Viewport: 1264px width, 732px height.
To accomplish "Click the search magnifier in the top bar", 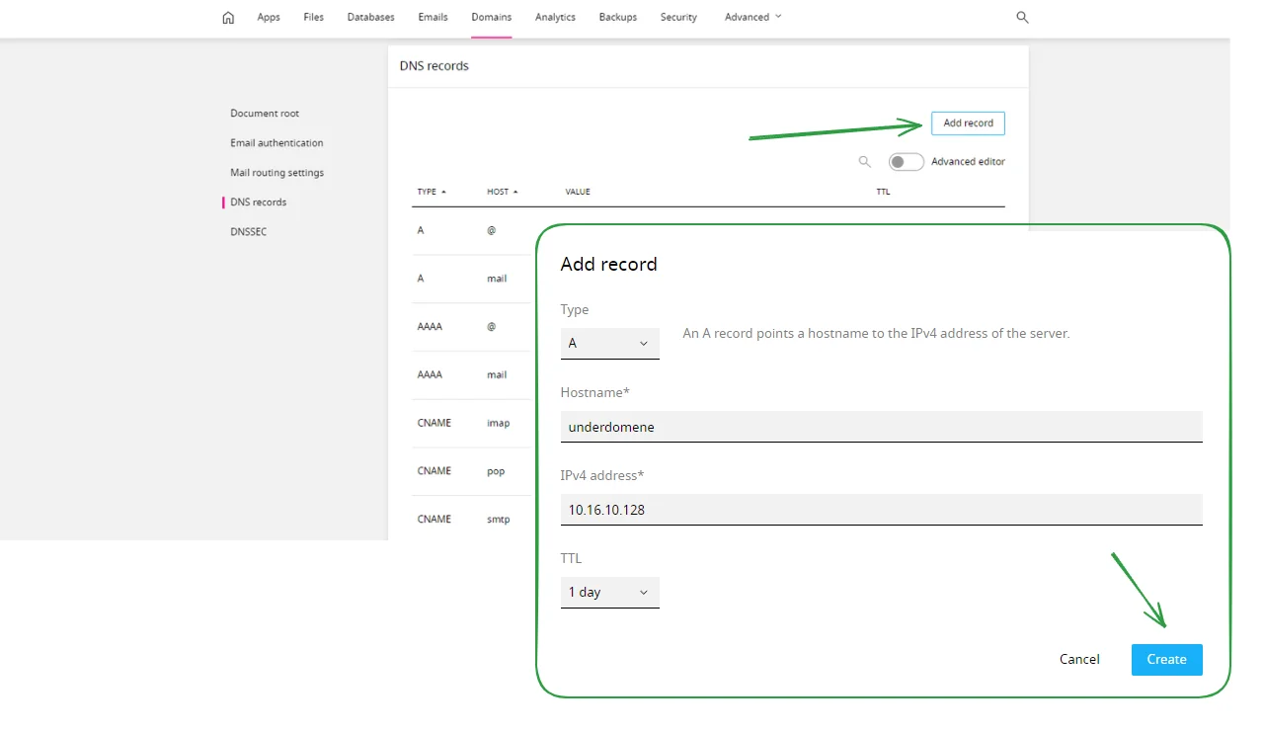I will pyautogui.click(x=1022, y=18).
